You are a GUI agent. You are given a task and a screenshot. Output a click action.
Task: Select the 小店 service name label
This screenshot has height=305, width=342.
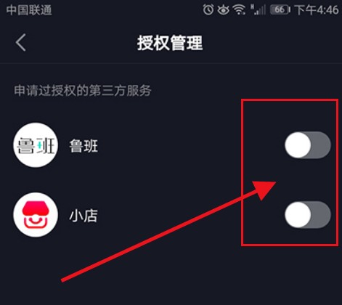pyautogui.click(x=84, y=216)
